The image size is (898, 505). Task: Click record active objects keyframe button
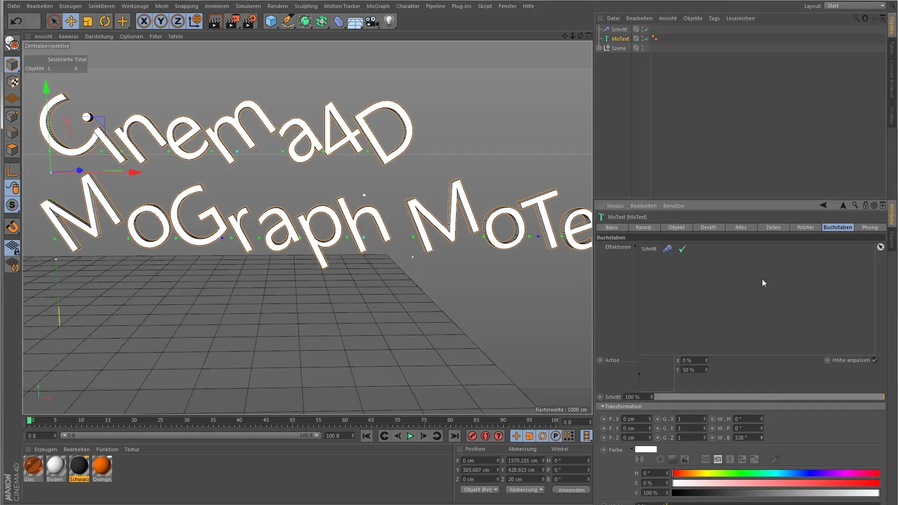[x=472, y=436]
